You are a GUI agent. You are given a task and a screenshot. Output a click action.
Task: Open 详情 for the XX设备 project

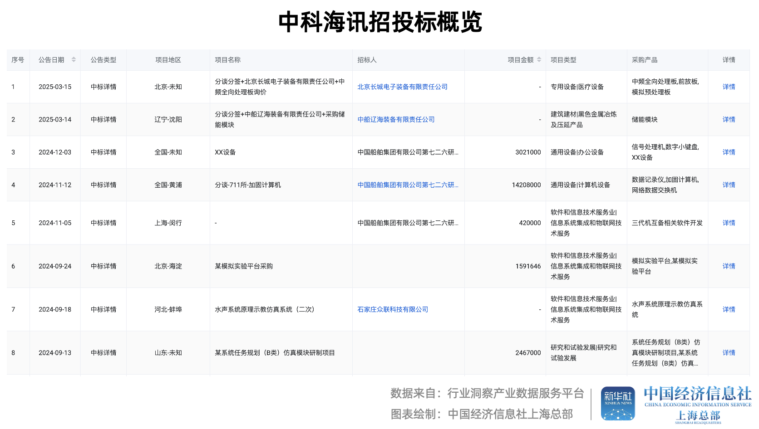(728, 152)
